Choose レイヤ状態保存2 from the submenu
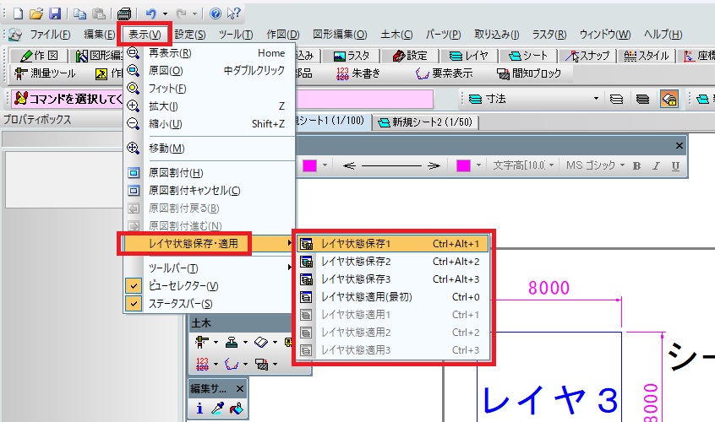 [x=393, y=262]
